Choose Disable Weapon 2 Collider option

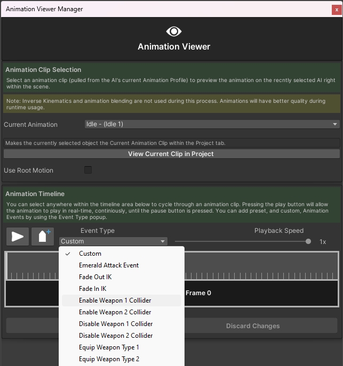click(x=116, y=336)
